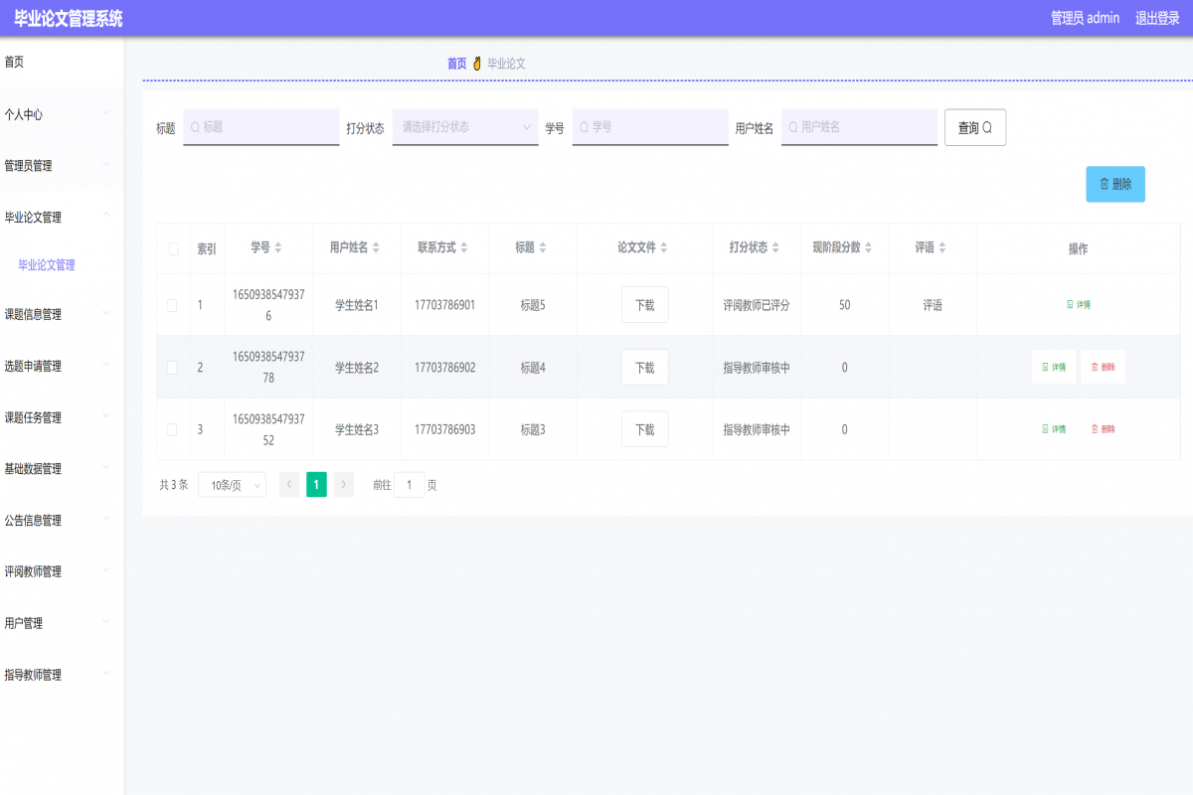The height and width of the screenshot is (795, 1193).
Task: Click 首页 in the left sidebar
Action: pyautogui.click(x=14, y=62)
